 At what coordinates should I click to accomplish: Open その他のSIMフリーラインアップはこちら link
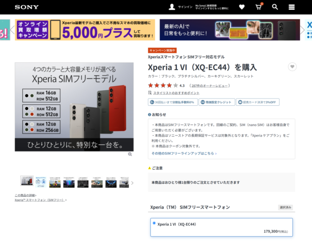point(184,153)
